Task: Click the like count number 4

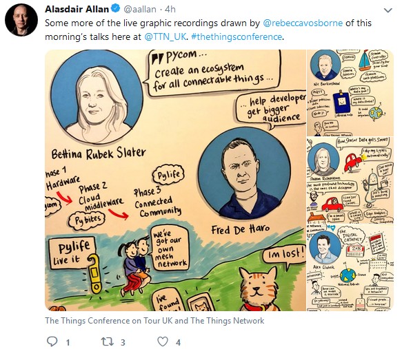Action: pos(178,342)
